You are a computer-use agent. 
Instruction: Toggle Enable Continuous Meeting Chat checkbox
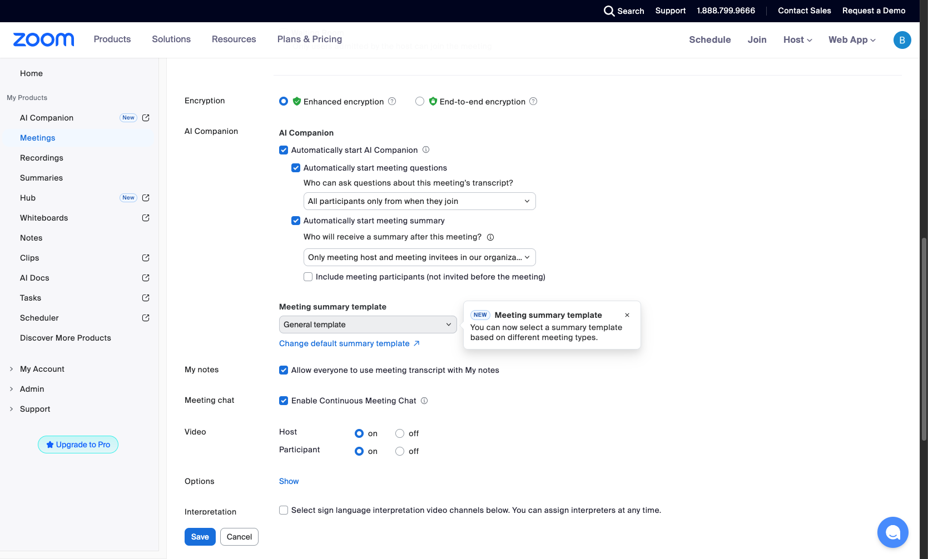[x=284, y=401]
